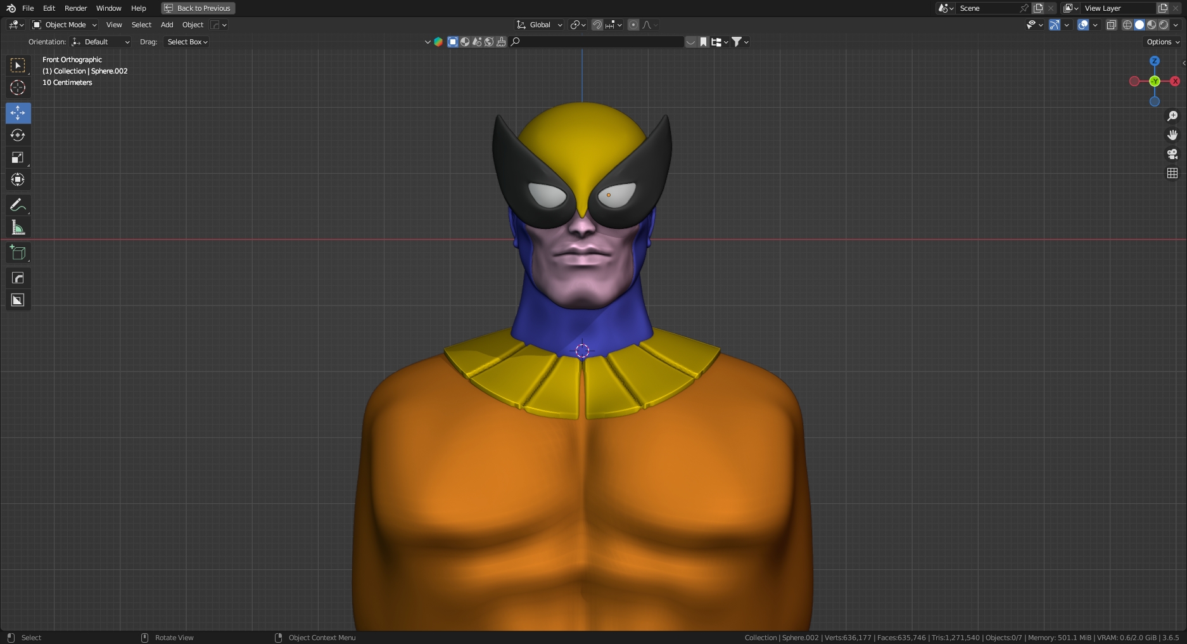This screenshot has height=644, width=1187.
Task: Click the Collection | Sphere.002 status text
Action: point(782,638)
